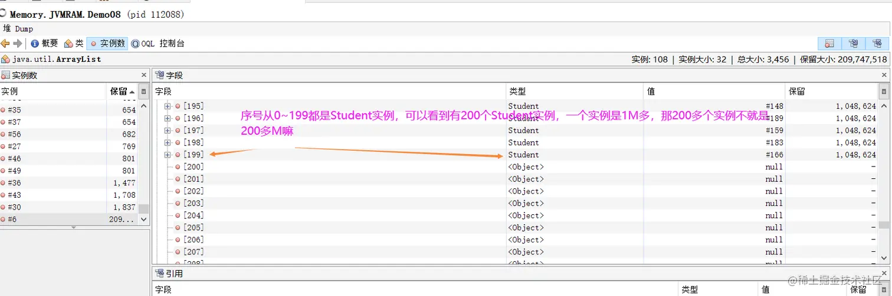
Task: Select field row [203]
Action: [515, 203]
